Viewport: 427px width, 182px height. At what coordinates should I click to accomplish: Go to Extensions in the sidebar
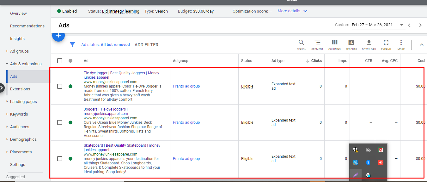[x=20, y=89]
